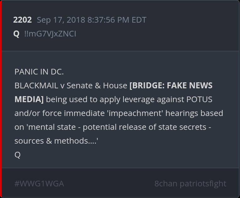Click the Q signature ending the post
This screenshot has height=198, width=240.
17,155
